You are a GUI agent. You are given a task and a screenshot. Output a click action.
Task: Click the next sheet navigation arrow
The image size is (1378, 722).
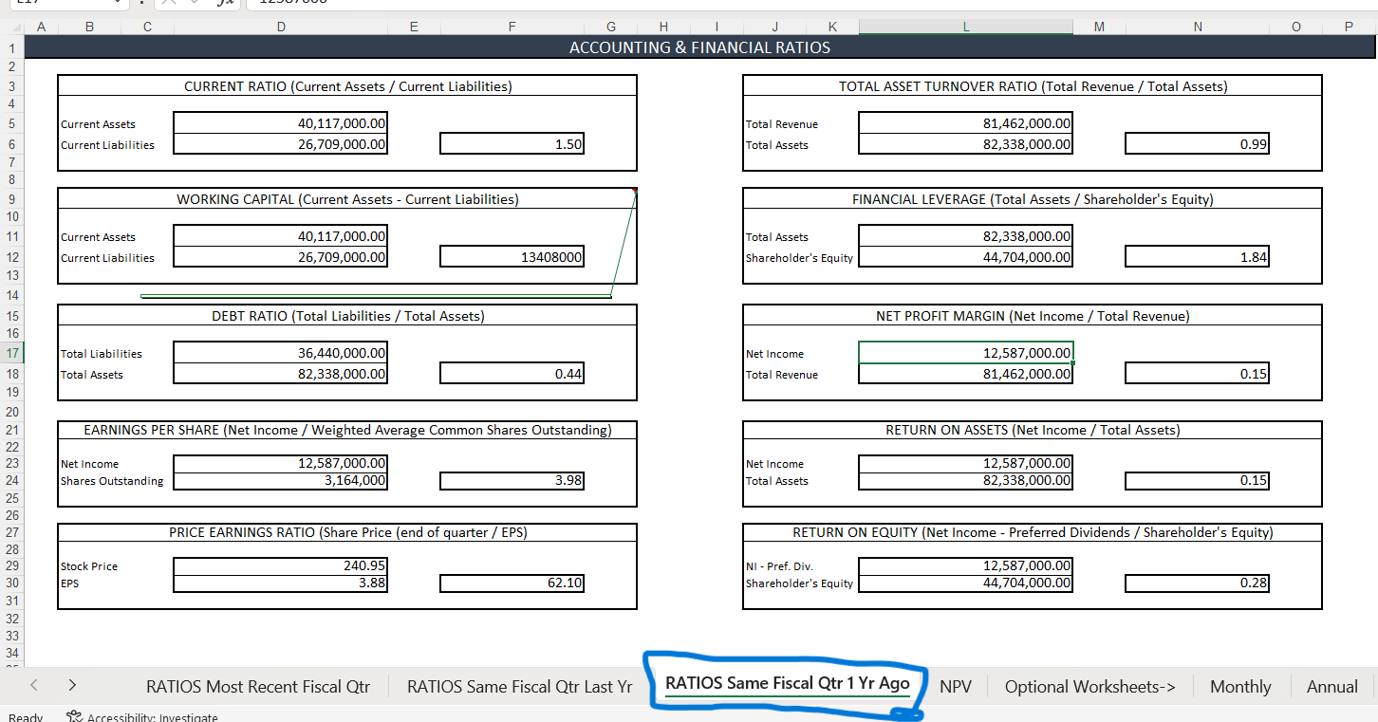[72, 685]
